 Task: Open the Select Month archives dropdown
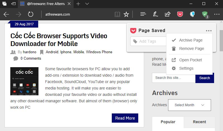pyautogui.click(x=189, y=105)
